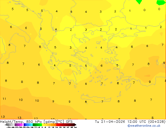Select the dark green legend swatch
This screenshot has width=166, height=128.
coord(34,125)
